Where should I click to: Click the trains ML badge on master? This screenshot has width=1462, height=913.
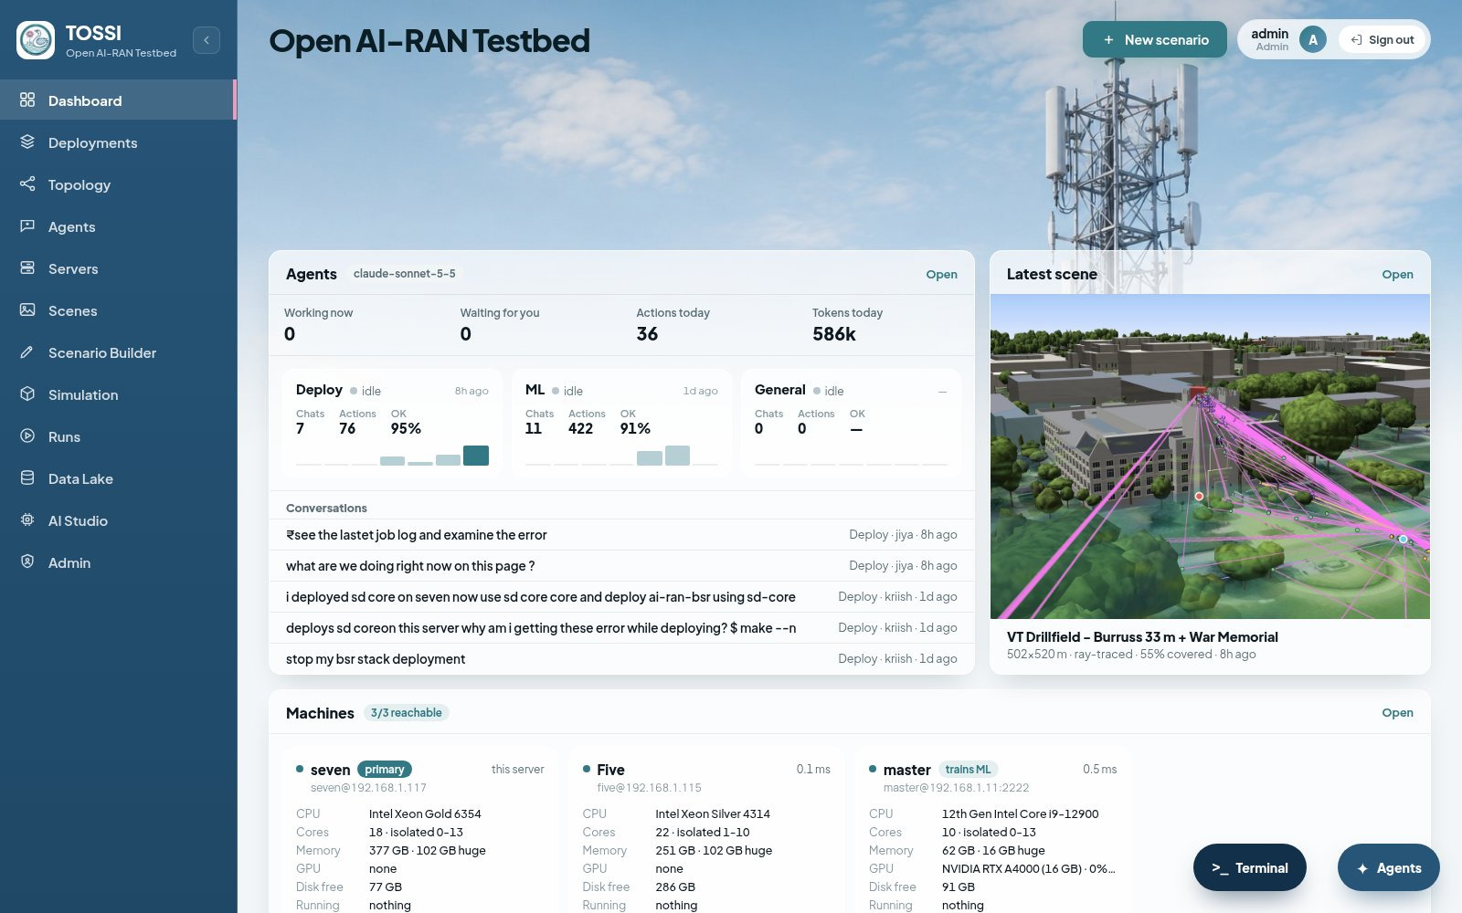coord(968,769)
